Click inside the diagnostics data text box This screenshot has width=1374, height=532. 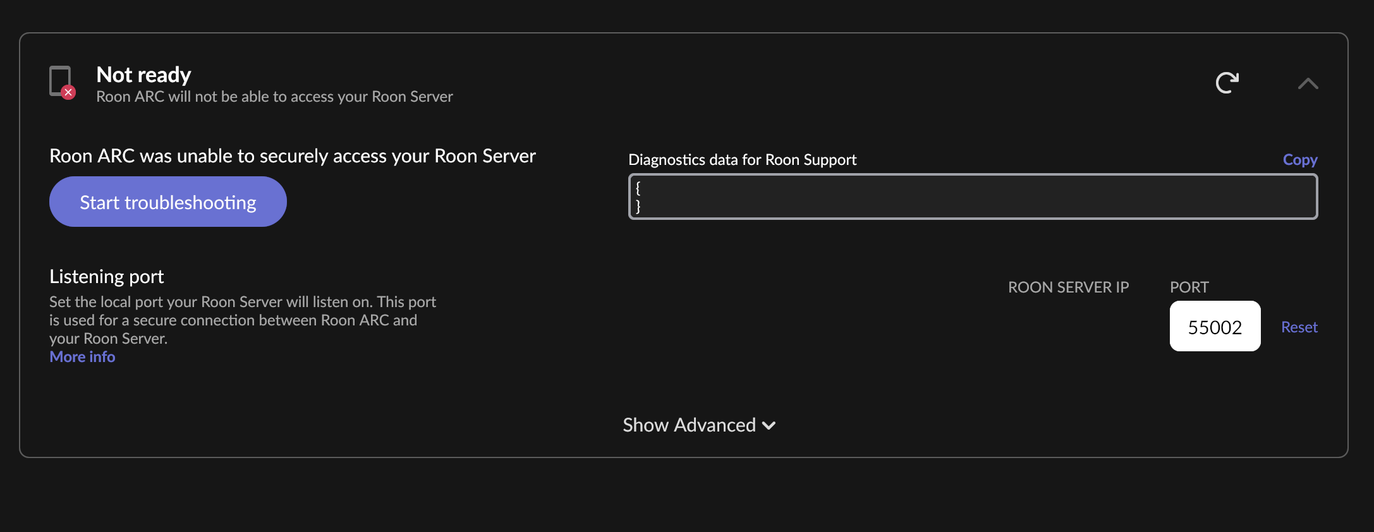[x=973, y=196]
